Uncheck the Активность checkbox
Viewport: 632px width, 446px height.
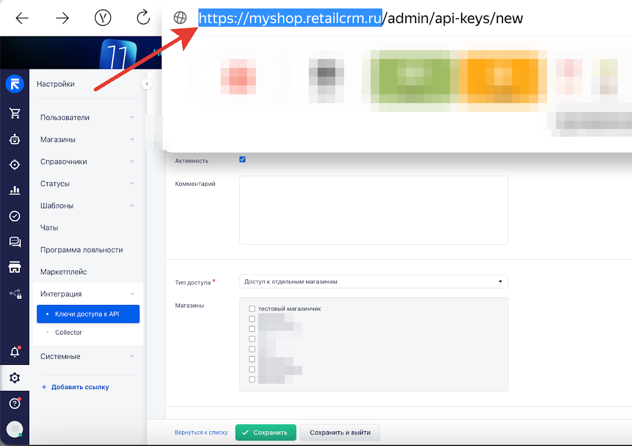(x=242, y=159)
